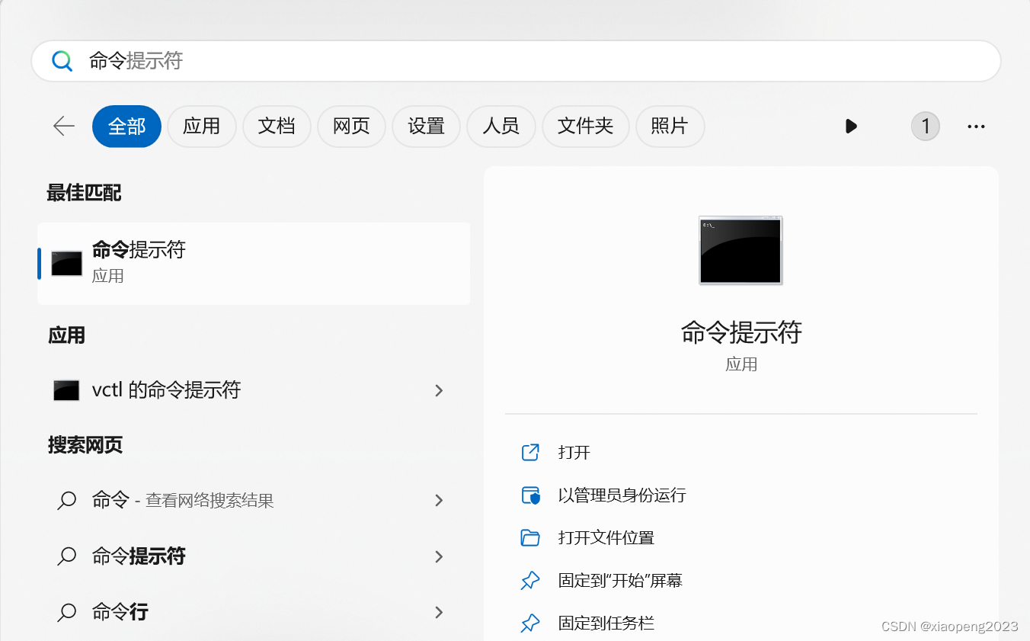Click the pin icon beside 固定到任务栏

(530, 623)
